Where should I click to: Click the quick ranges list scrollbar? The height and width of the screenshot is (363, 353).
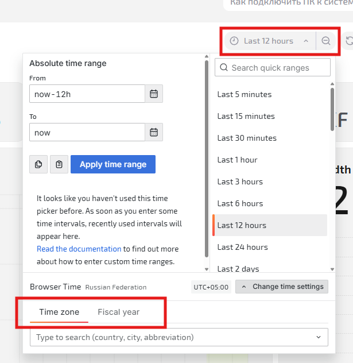332,109
